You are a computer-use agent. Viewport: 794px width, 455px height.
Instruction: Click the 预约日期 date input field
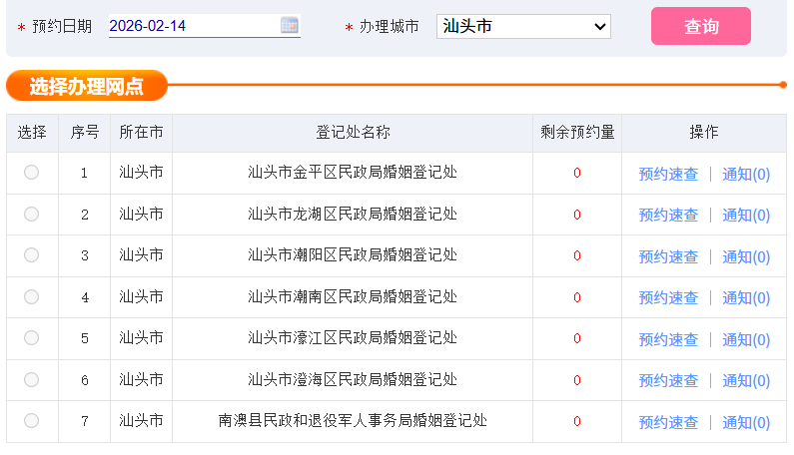click(204, 26)
